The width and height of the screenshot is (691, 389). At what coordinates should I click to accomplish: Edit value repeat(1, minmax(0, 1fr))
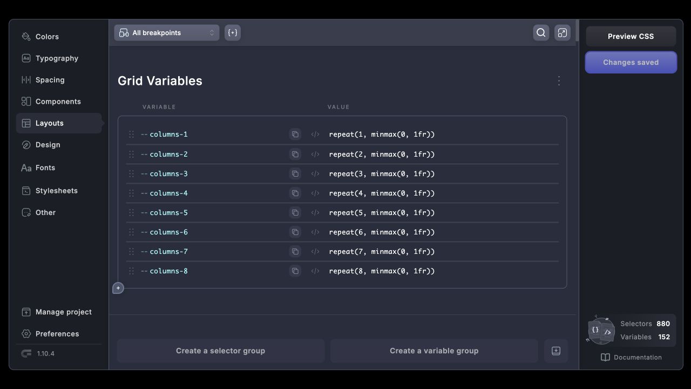point(382,135)
